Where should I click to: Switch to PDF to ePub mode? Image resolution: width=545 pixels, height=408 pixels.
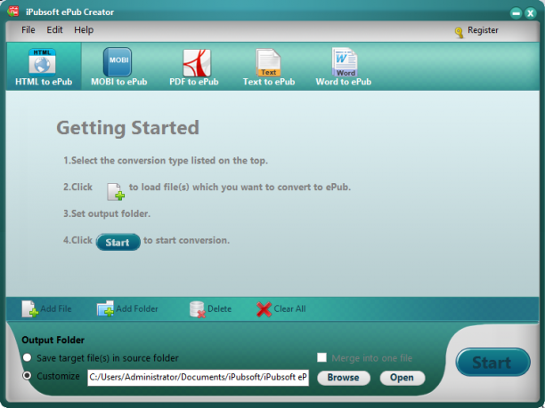coord(197,63)
